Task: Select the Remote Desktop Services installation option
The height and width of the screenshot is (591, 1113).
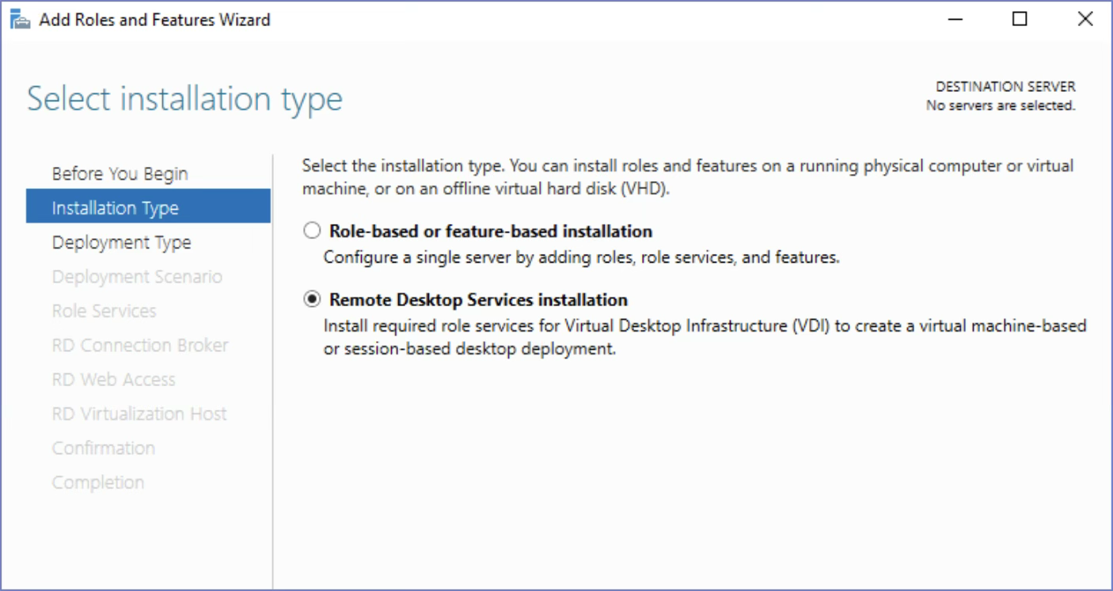Action: pyautogui.click(x=312, y=299)
